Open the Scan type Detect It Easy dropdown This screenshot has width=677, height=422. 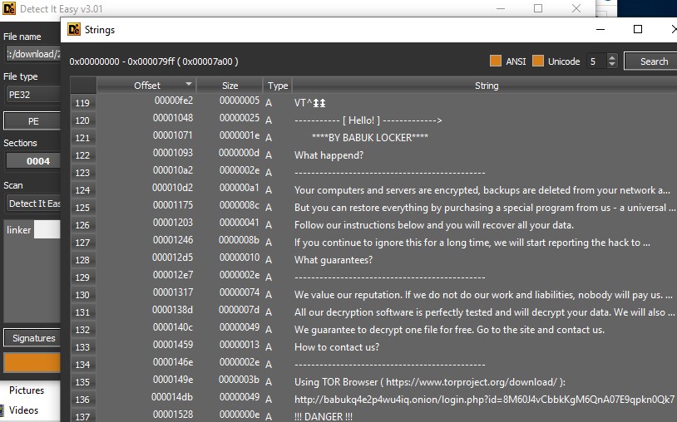tap(33, 203)
